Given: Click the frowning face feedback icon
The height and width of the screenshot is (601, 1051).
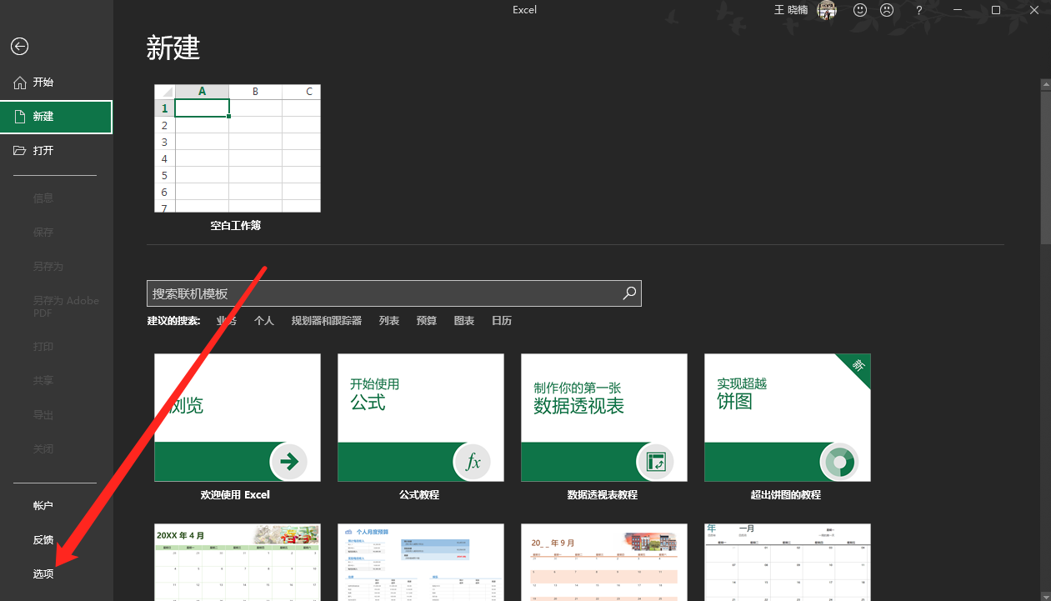Looking at the screenshot, I should 887,10.
